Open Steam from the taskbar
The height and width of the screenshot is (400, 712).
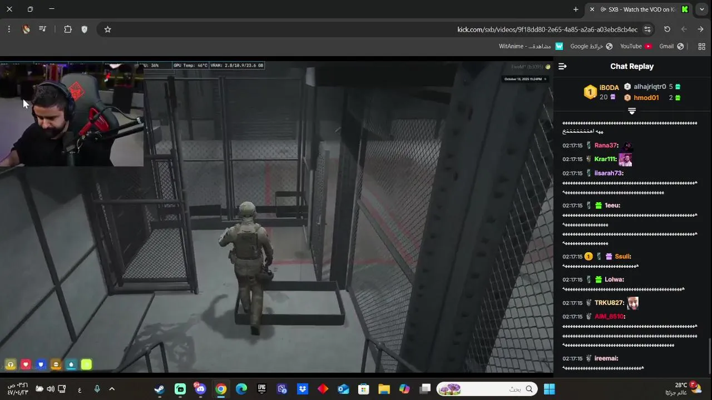pos(160,389)
